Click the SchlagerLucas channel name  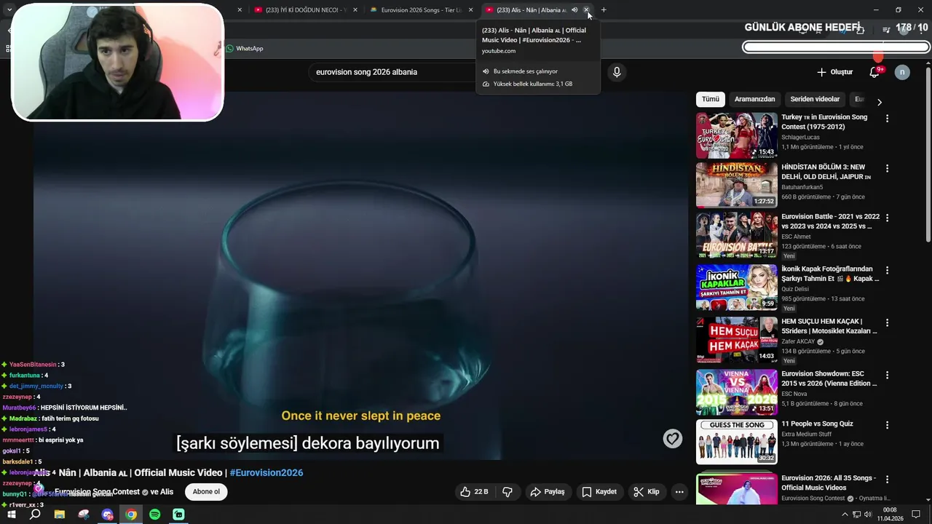point(800,137)
